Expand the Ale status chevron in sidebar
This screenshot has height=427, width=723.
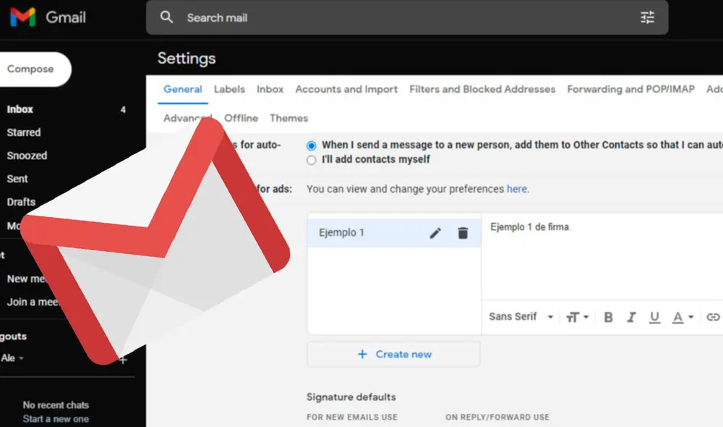(20, 358)
